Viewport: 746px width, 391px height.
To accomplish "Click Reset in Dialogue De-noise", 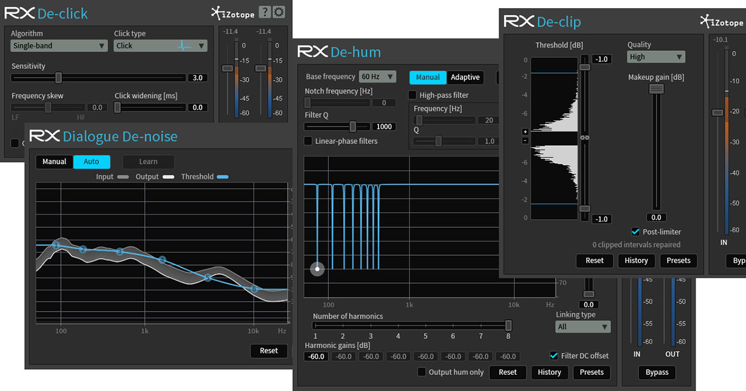I will (269, 351).
